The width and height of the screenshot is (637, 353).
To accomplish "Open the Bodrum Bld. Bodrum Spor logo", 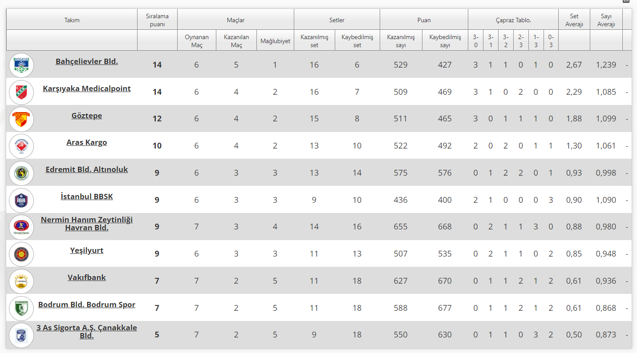I will click(21, 309).
